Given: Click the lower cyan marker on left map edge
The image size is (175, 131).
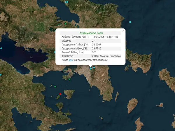Looking at the screenshot, I should pyautogui.click(x=1, y=75).
